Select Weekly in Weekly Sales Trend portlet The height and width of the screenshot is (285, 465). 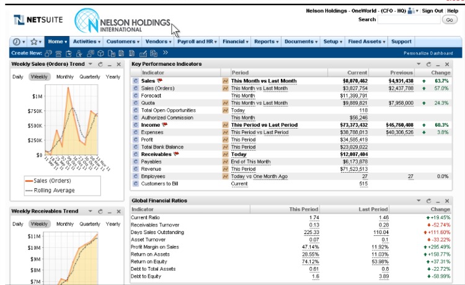coord(39,77)
